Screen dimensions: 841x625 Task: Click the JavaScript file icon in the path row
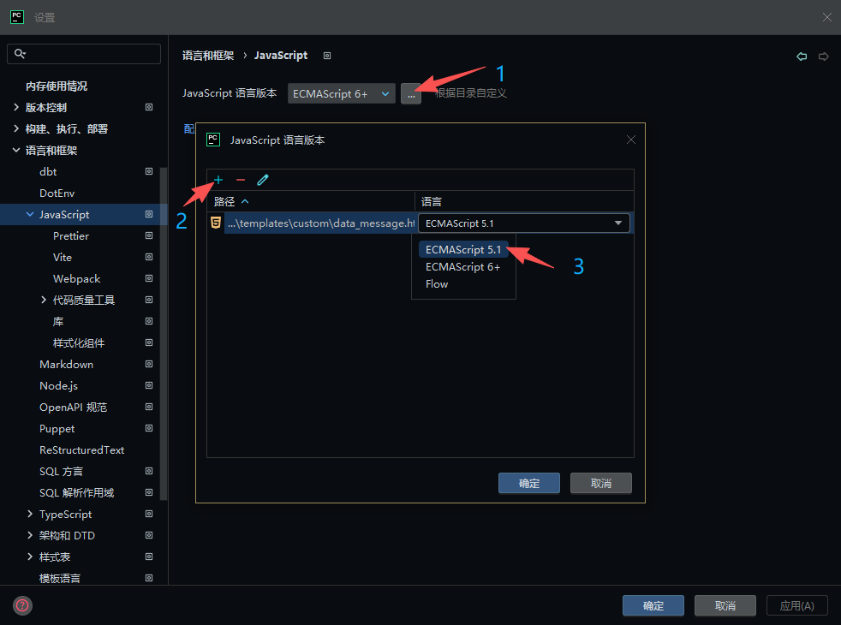point(215,223)
